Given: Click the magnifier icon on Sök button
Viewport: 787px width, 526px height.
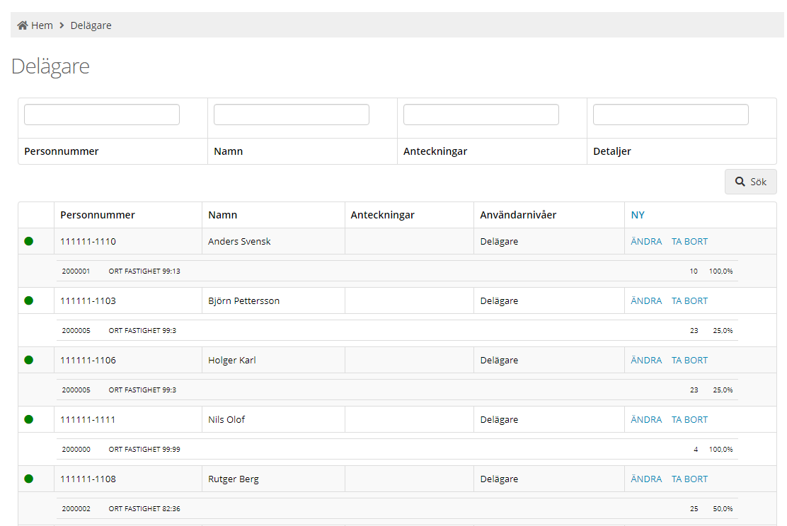Looking at the screenshot, I should point(740,182).
